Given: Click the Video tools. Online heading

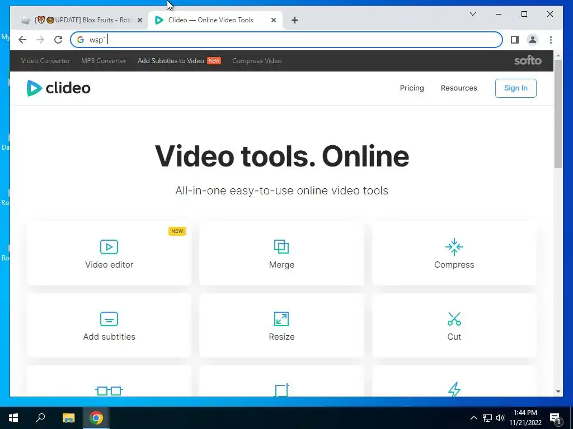Looking at the screenshot, I should tap(282, 156).
